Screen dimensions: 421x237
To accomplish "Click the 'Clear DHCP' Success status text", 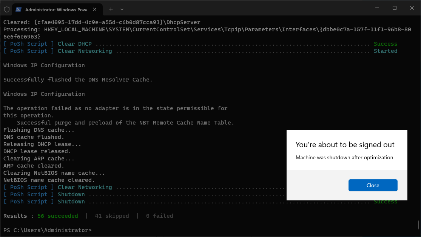I will pyautogui.click(x=385, y=44).
